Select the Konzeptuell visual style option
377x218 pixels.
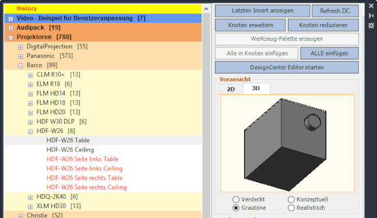click(291, 199)
